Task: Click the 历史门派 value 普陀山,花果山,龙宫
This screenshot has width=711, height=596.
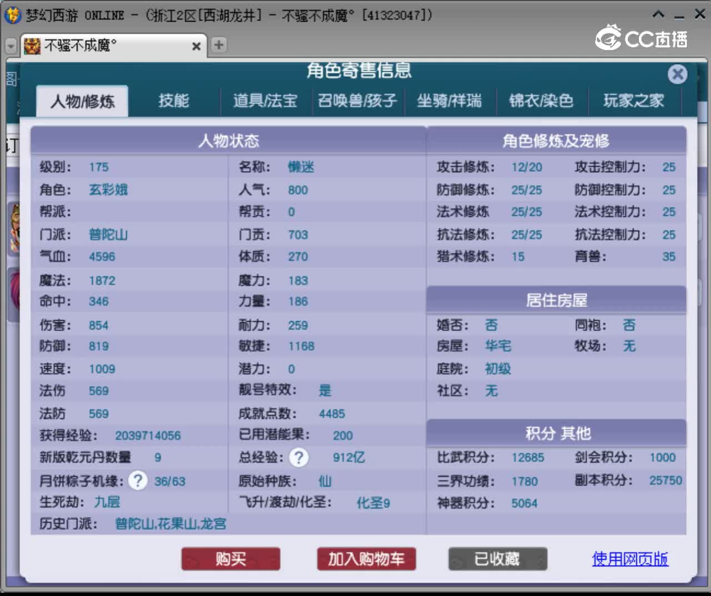Action: tap(171, 524)
